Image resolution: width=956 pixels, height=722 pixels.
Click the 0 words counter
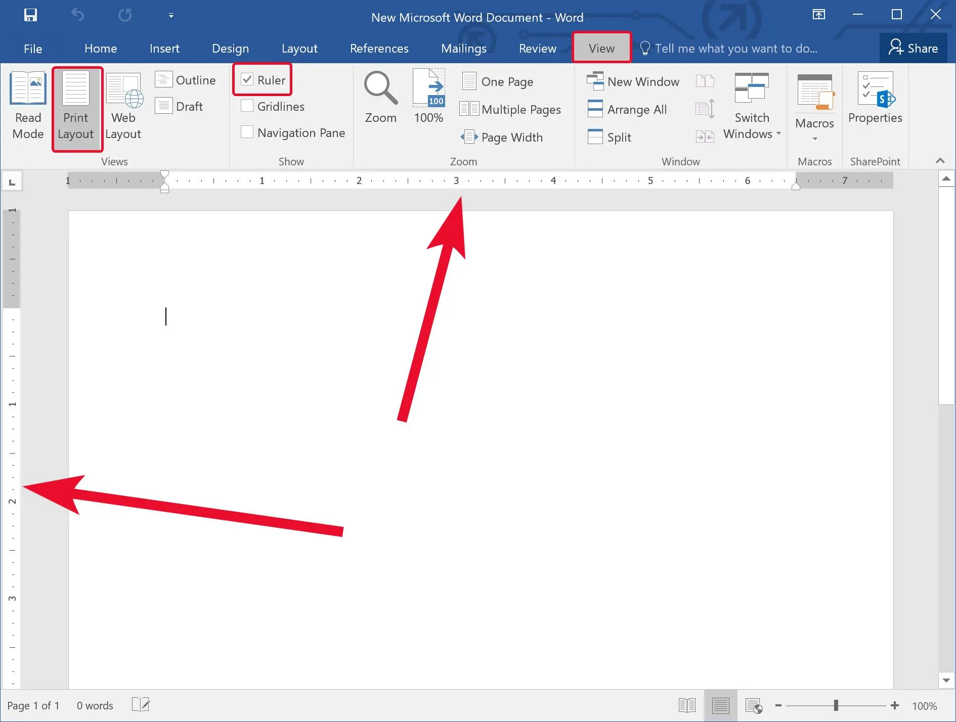tap(95, 705)
